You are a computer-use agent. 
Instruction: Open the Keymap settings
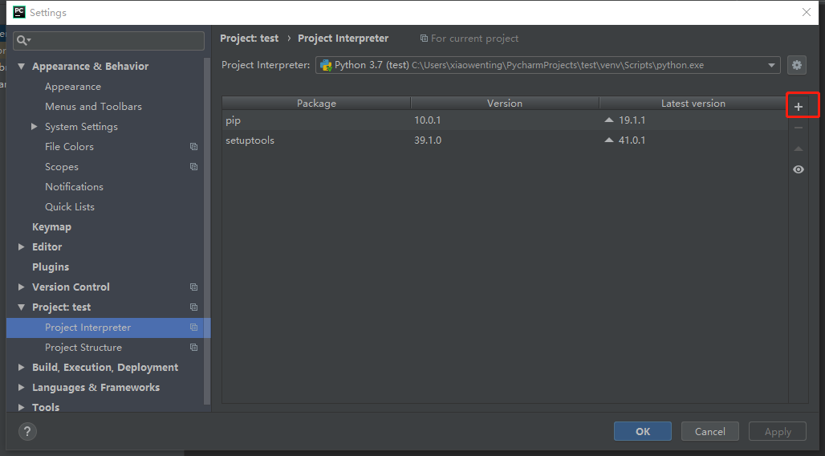tap(51, 227)
